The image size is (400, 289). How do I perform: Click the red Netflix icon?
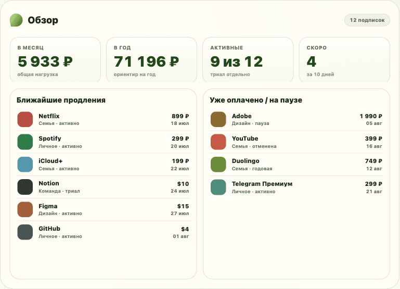tap(25, 119)
